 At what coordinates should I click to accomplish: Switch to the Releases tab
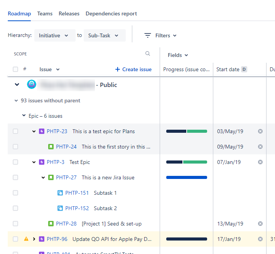point(69,13)
